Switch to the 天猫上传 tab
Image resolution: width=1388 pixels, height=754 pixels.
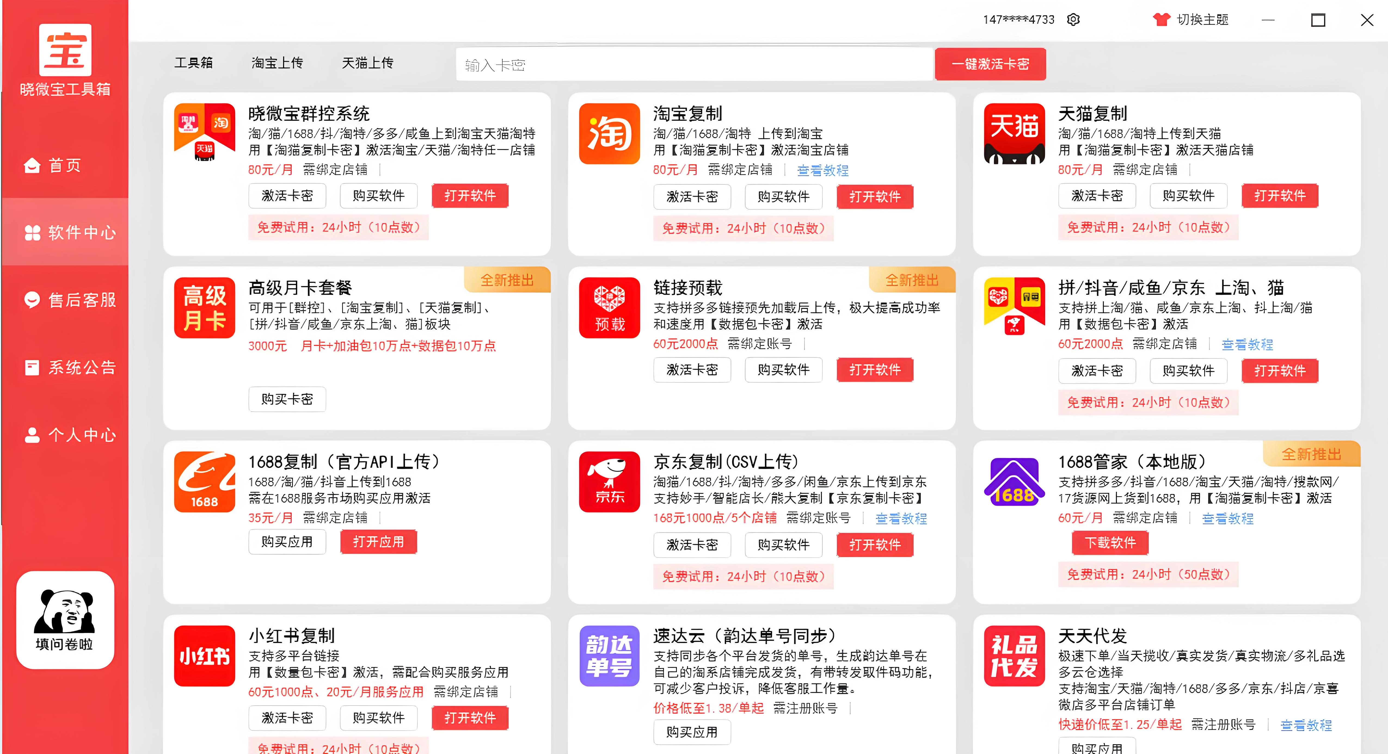(x=367, y=63)
